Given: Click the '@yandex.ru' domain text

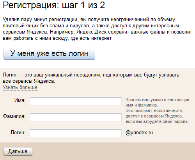Looking at the screenshot, I should pyautogui.click(x=139, y=133).
